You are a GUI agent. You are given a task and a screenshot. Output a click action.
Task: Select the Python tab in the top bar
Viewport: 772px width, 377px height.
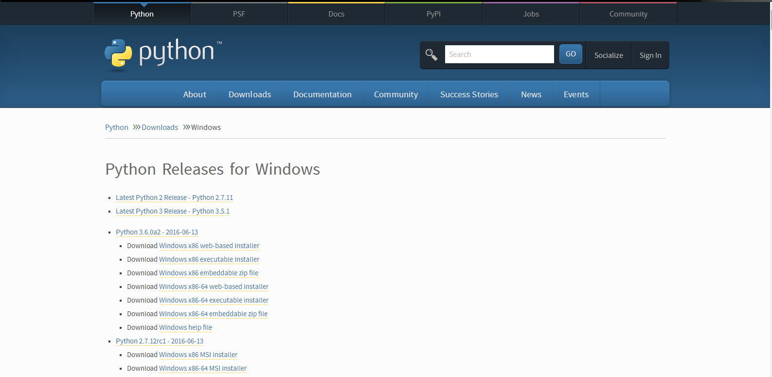tap(142, 14)
